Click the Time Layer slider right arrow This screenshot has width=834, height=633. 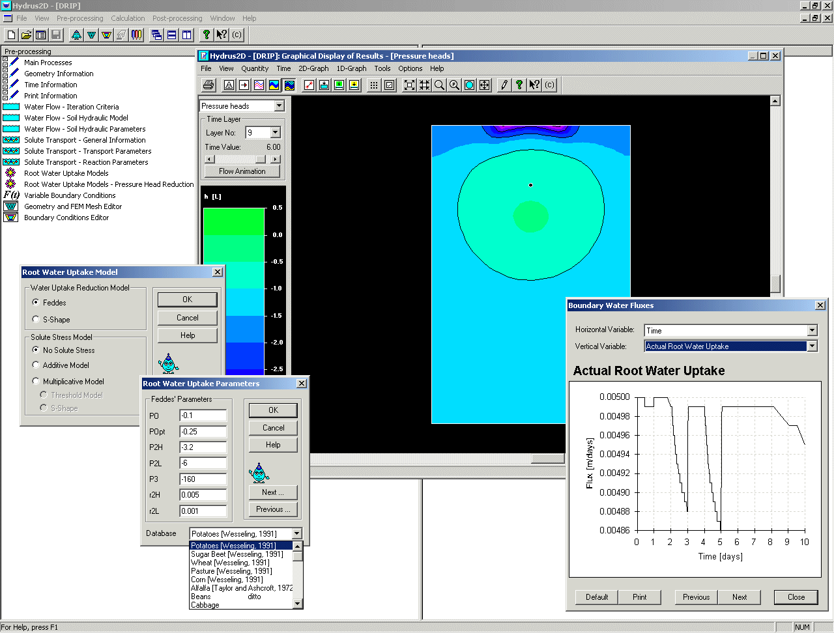276,159
